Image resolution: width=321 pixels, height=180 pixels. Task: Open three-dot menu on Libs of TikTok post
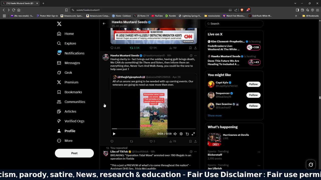click(195, 151)
